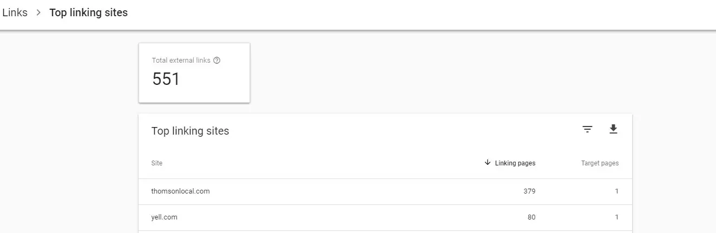Open help icon beside Total external links

[217, 61]
